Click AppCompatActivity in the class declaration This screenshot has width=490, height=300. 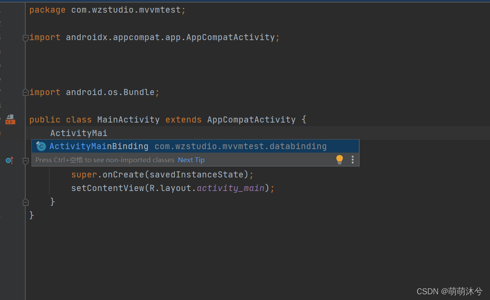(x=251, y=119)
